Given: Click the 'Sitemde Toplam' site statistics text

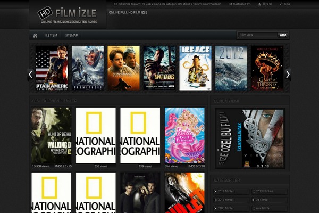Looking at the screenshot, I should (x=170, y=4).
